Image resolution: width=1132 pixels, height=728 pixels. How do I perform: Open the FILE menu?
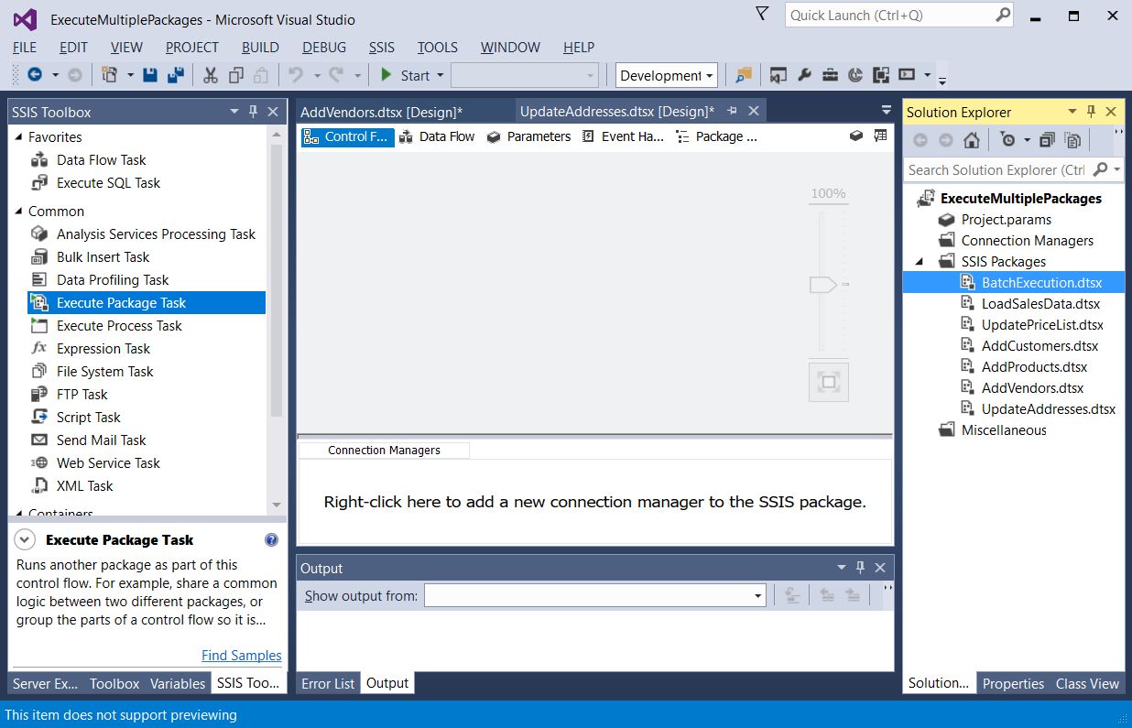(25, 48)
